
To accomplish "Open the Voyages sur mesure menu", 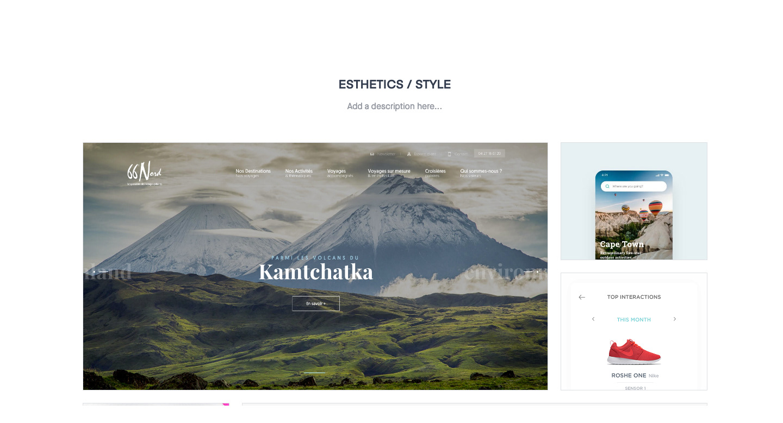I will [x=389, y=173].
